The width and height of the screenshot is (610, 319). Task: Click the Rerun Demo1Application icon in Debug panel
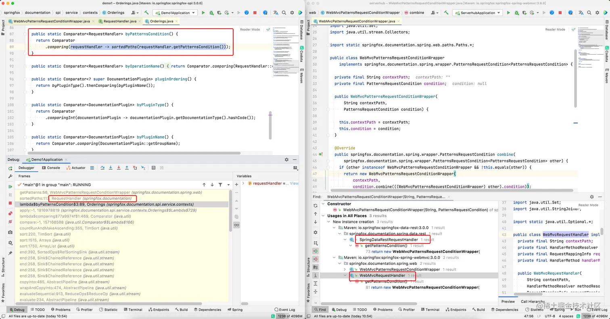pyautogui.click(x=10, y=168)
